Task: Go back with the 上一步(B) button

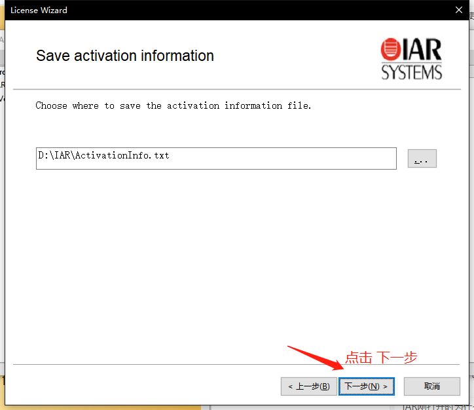Action: [x=308, y=386]
